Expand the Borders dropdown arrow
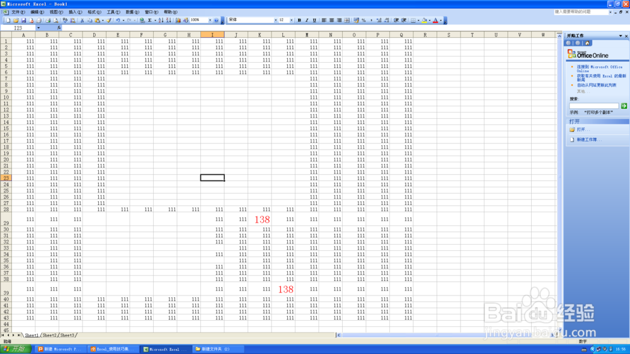 coord(419,20)
